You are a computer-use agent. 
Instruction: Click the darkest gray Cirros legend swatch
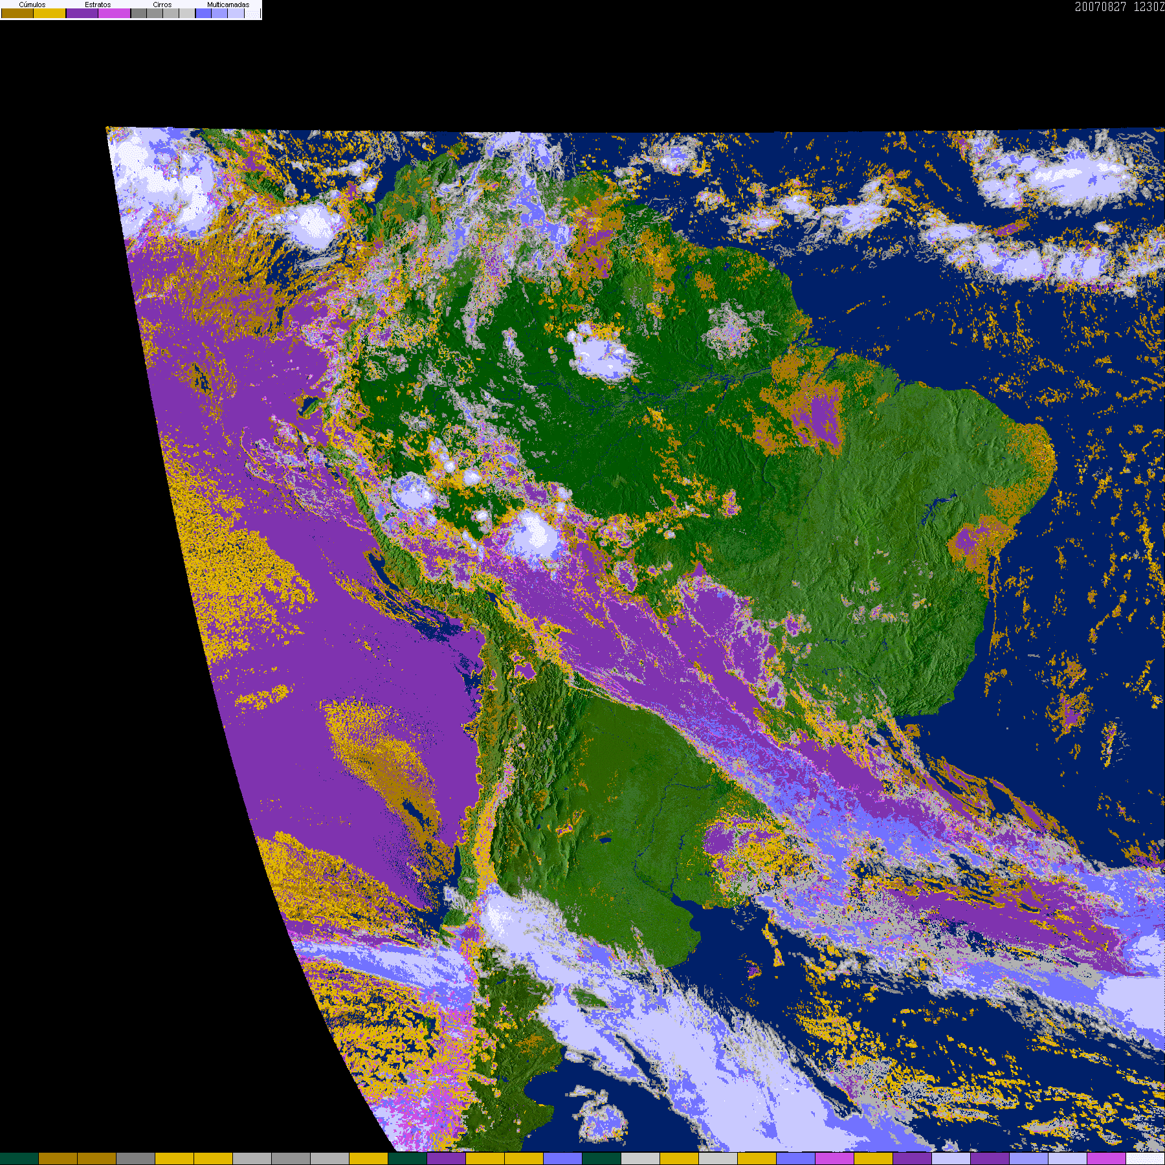tap(139, 13)
